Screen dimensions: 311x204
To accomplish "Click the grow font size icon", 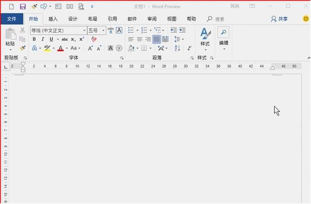I will [90, 48].
